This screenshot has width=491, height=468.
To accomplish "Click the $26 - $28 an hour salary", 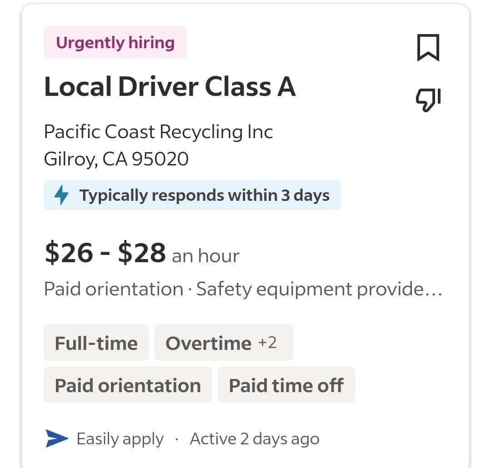I will point(142,253).
